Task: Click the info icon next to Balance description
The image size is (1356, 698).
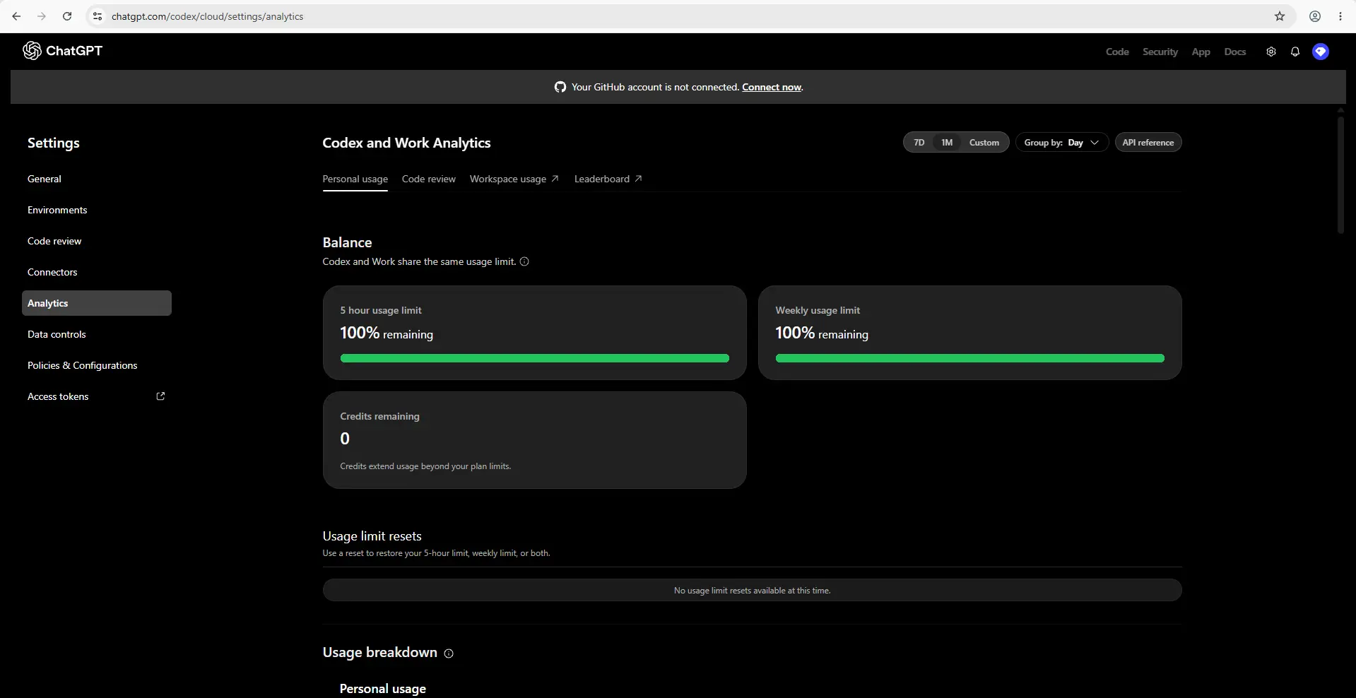Action: click(524, 261)
